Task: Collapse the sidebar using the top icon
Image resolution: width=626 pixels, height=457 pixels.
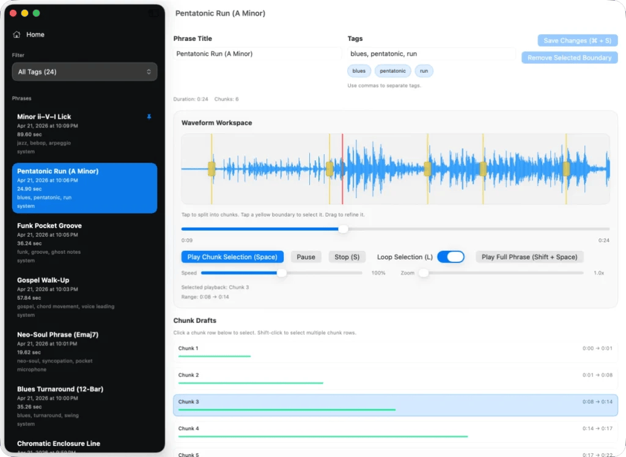Action: 153,12
